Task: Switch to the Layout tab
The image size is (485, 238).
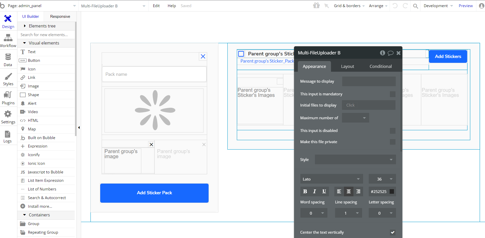Action: [347, 66]
